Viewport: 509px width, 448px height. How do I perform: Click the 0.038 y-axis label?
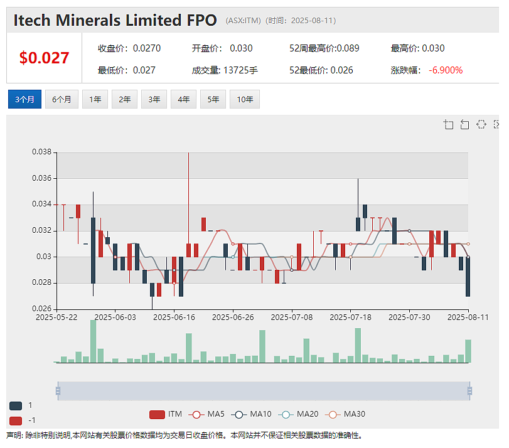click(41, 152)
